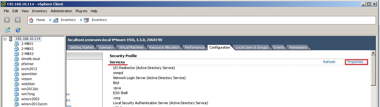Click the forward navigation arrow icon
This screenshot has height=107, width=380.
click(x=18, y=20)
